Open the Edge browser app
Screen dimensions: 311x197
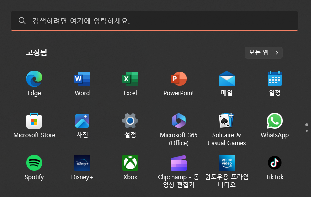(34, 79)
